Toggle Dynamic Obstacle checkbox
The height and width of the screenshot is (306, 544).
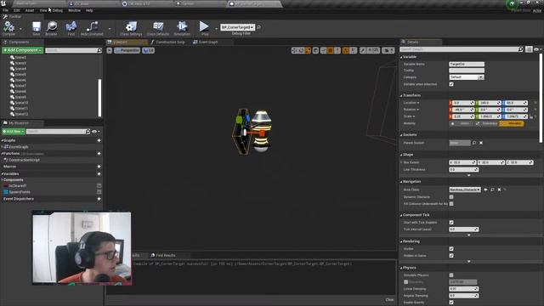tap(451, 197)
